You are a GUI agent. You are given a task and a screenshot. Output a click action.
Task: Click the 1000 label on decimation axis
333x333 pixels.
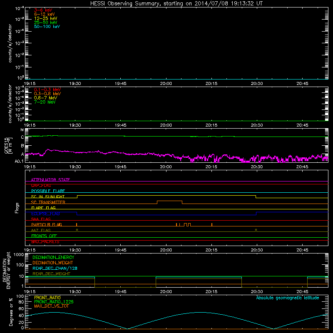tap(19, 255)
